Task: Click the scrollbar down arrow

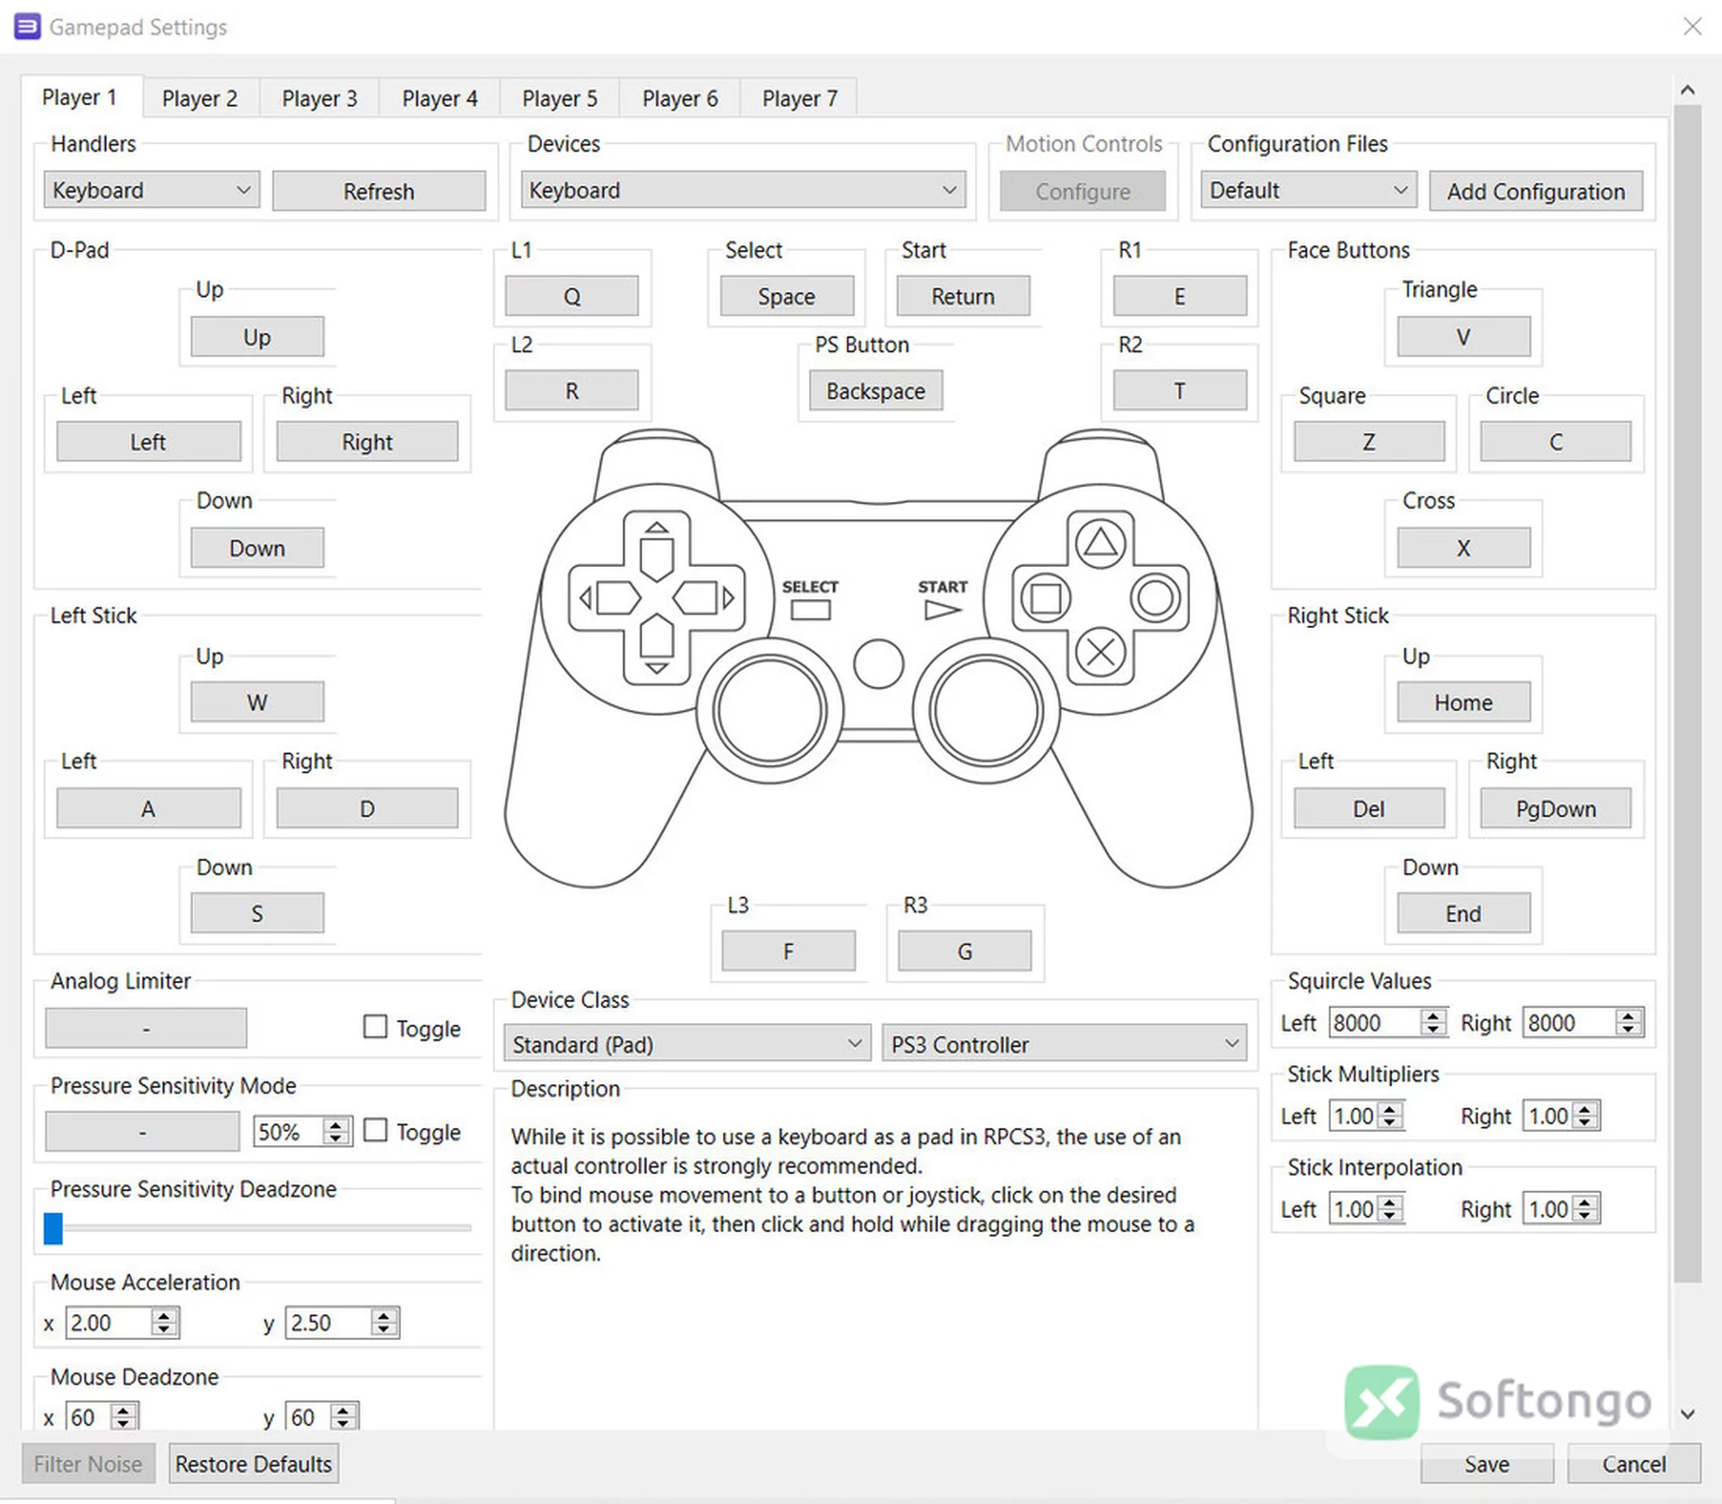Action: click(1687, 1414)
